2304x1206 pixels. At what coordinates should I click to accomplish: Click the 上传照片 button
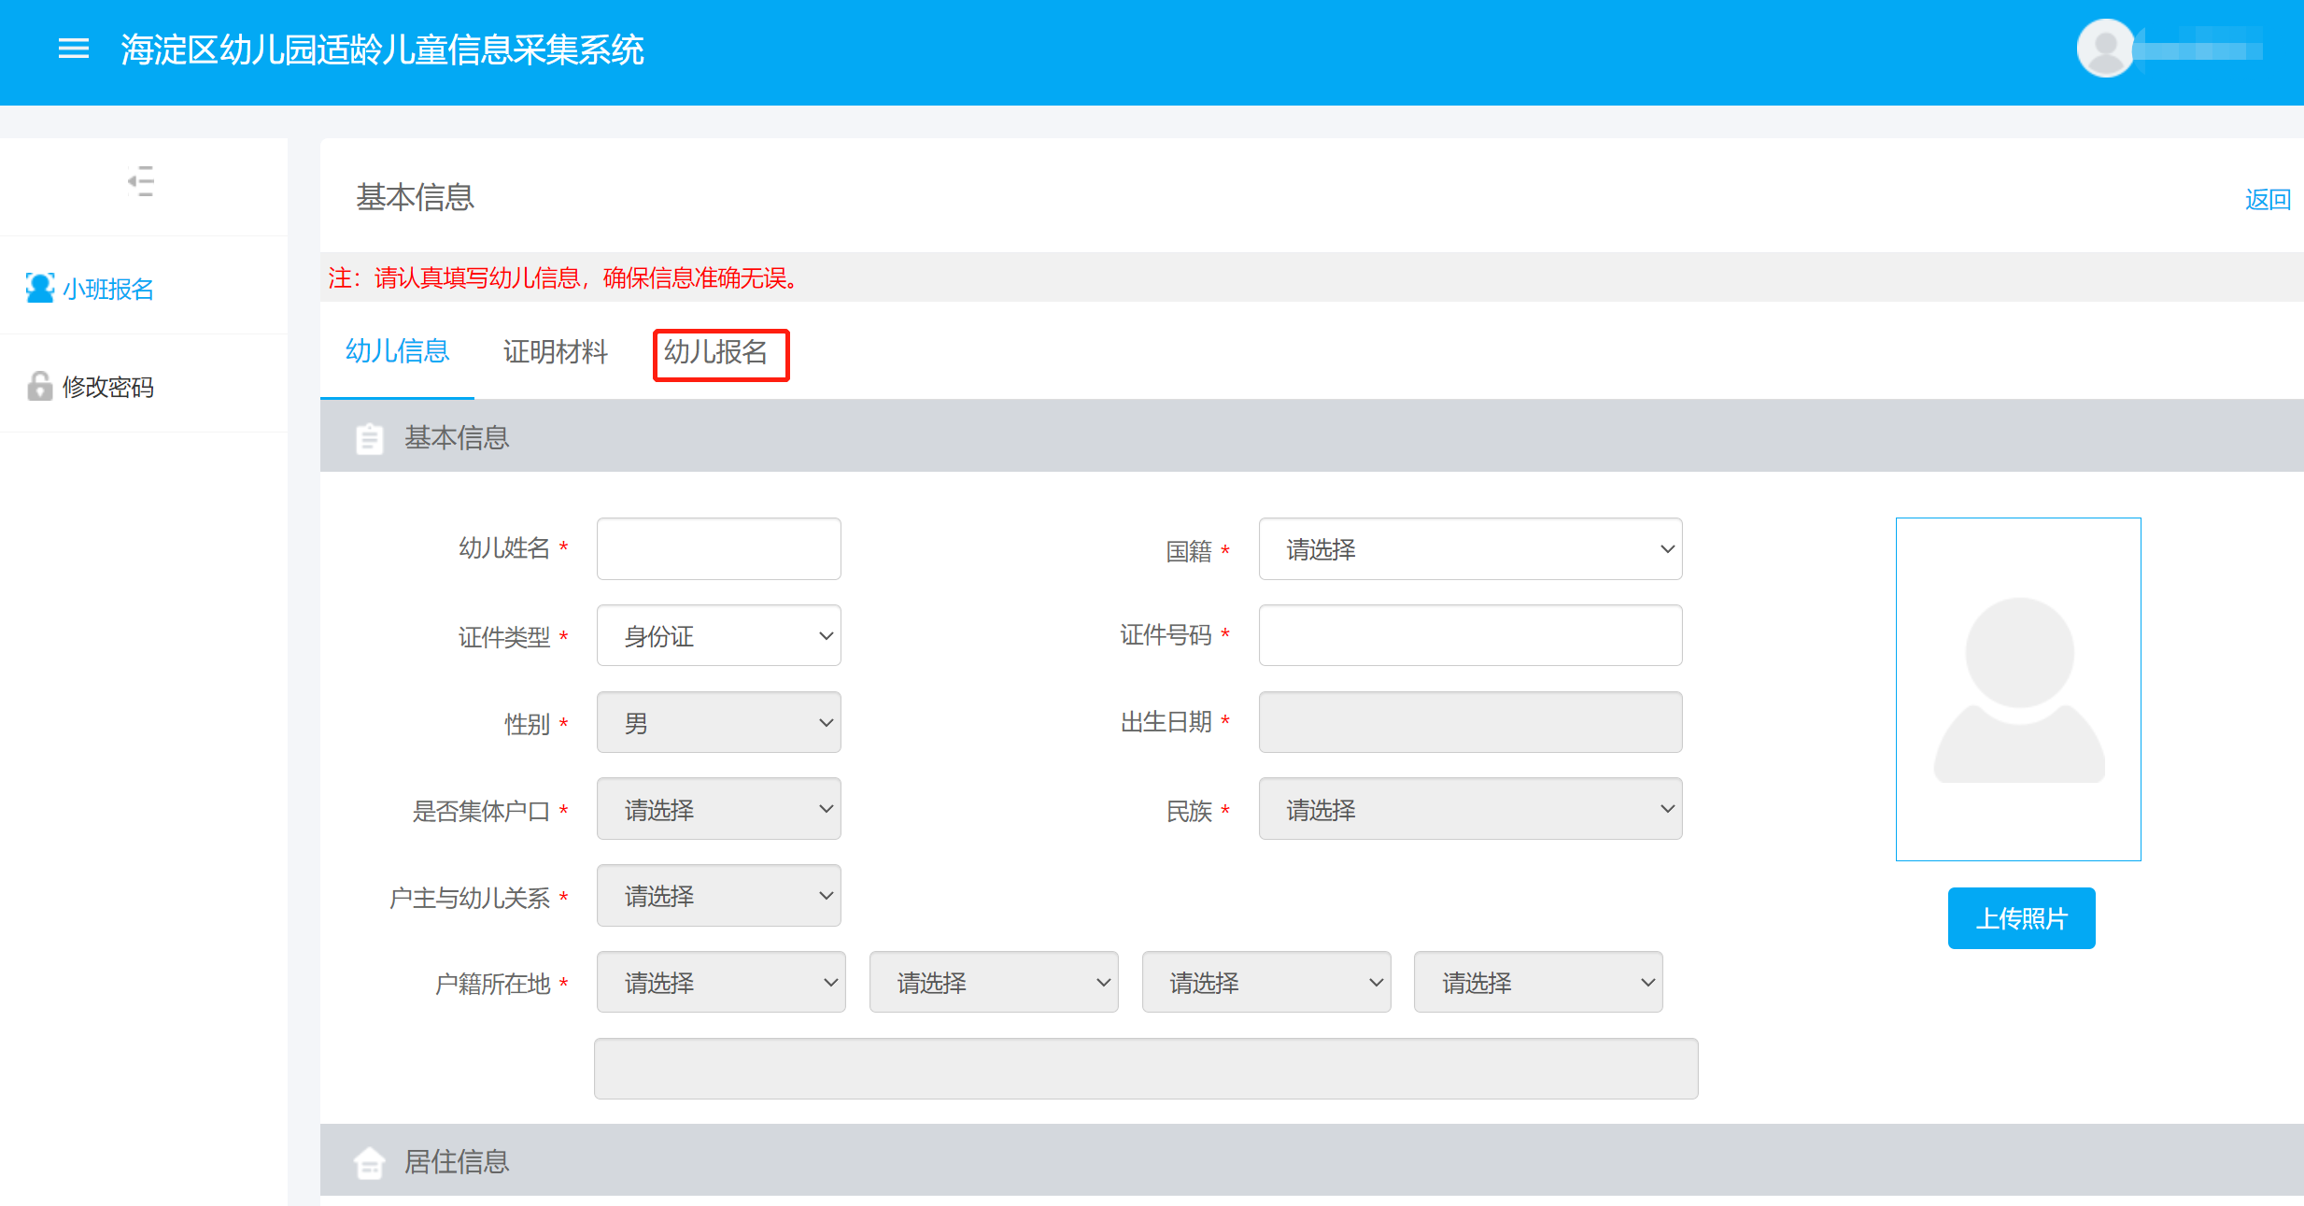click(x=2021, y=918)
